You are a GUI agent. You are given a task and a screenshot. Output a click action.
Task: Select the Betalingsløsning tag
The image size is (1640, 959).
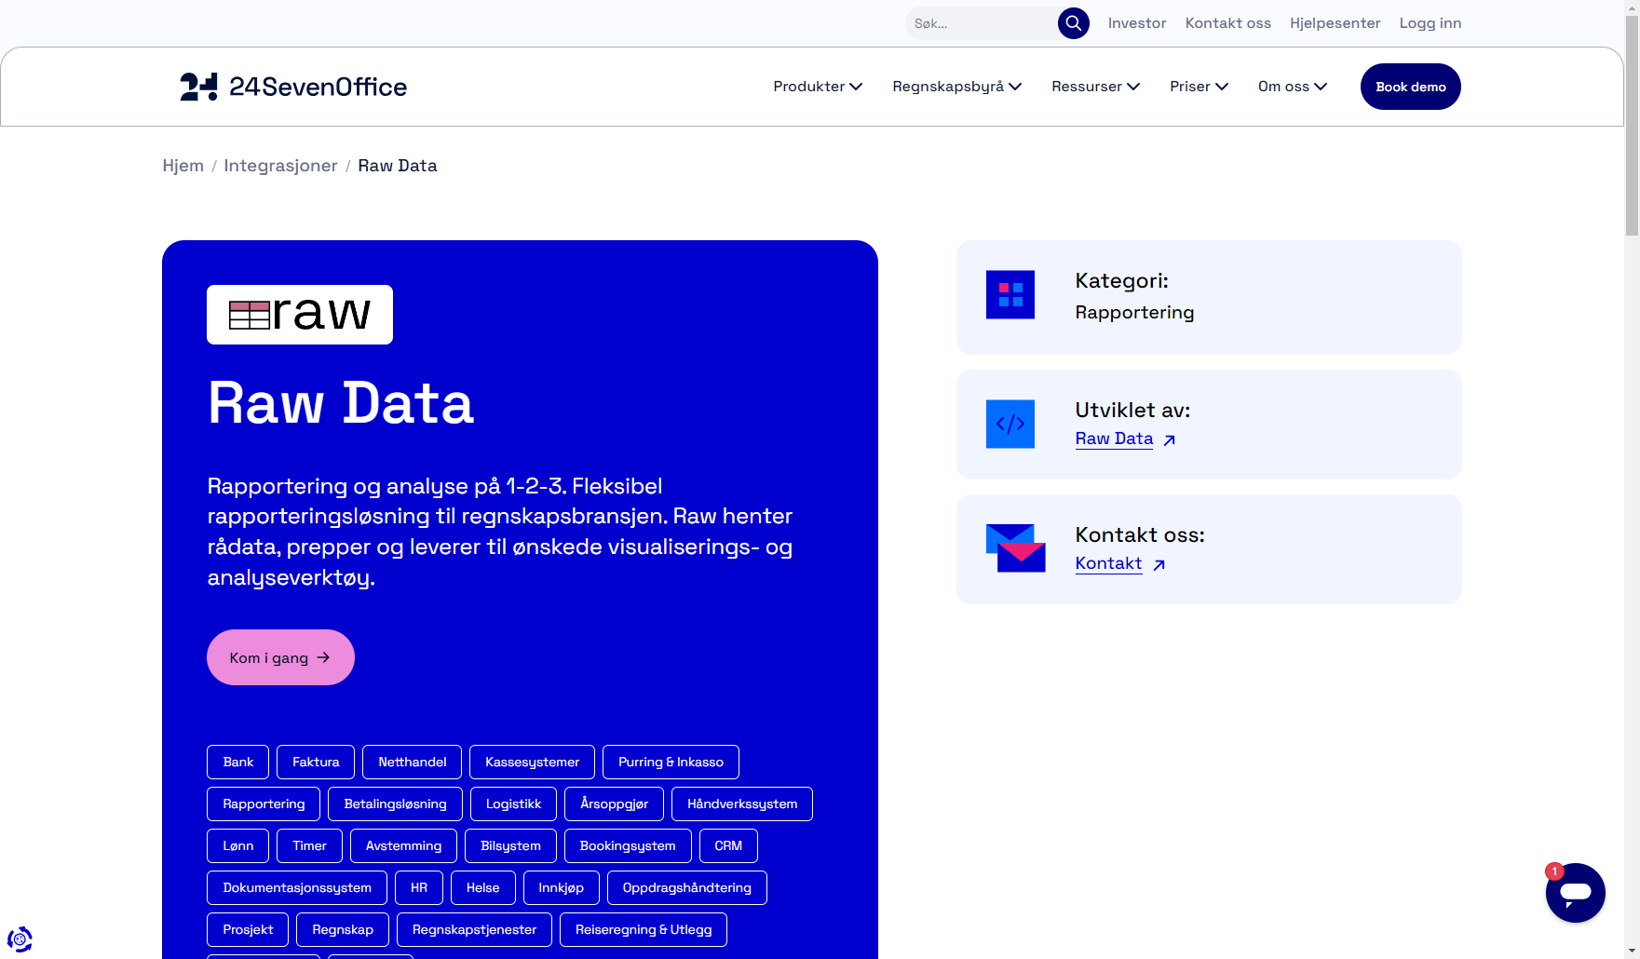(395, 804)
